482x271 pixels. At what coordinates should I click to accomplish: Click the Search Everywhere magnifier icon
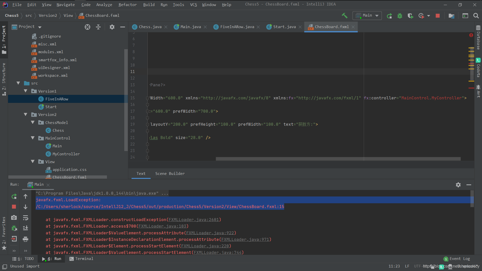point(476,16)
